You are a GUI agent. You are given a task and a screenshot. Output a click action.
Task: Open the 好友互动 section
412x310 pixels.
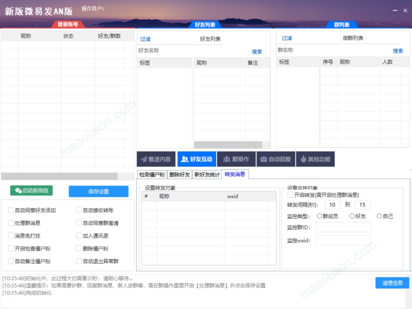197,159
